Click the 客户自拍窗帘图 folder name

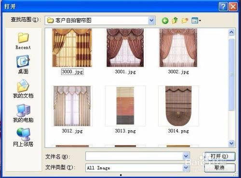click(73, 20)
